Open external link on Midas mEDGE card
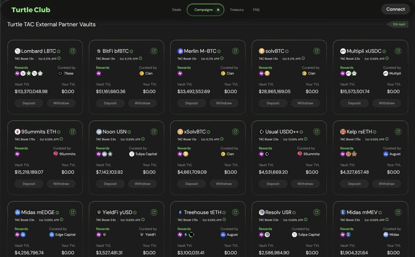Image resolution: width=415 pixels, height=257 pixels. [x=73, y=213]
